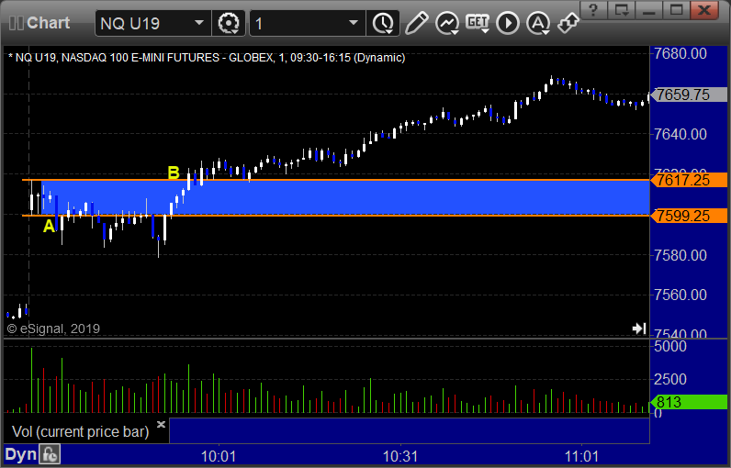Jump to latest bar arrow icon
731x468 pixels.
point(639,329)
